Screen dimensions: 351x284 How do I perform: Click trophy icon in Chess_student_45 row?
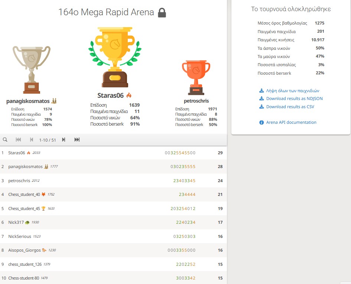point(43,208)
